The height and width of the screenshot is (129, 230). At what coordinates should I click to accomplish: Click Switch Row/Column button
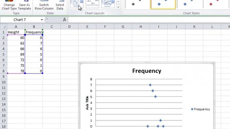pyautogui.click(x=44, y=5)
